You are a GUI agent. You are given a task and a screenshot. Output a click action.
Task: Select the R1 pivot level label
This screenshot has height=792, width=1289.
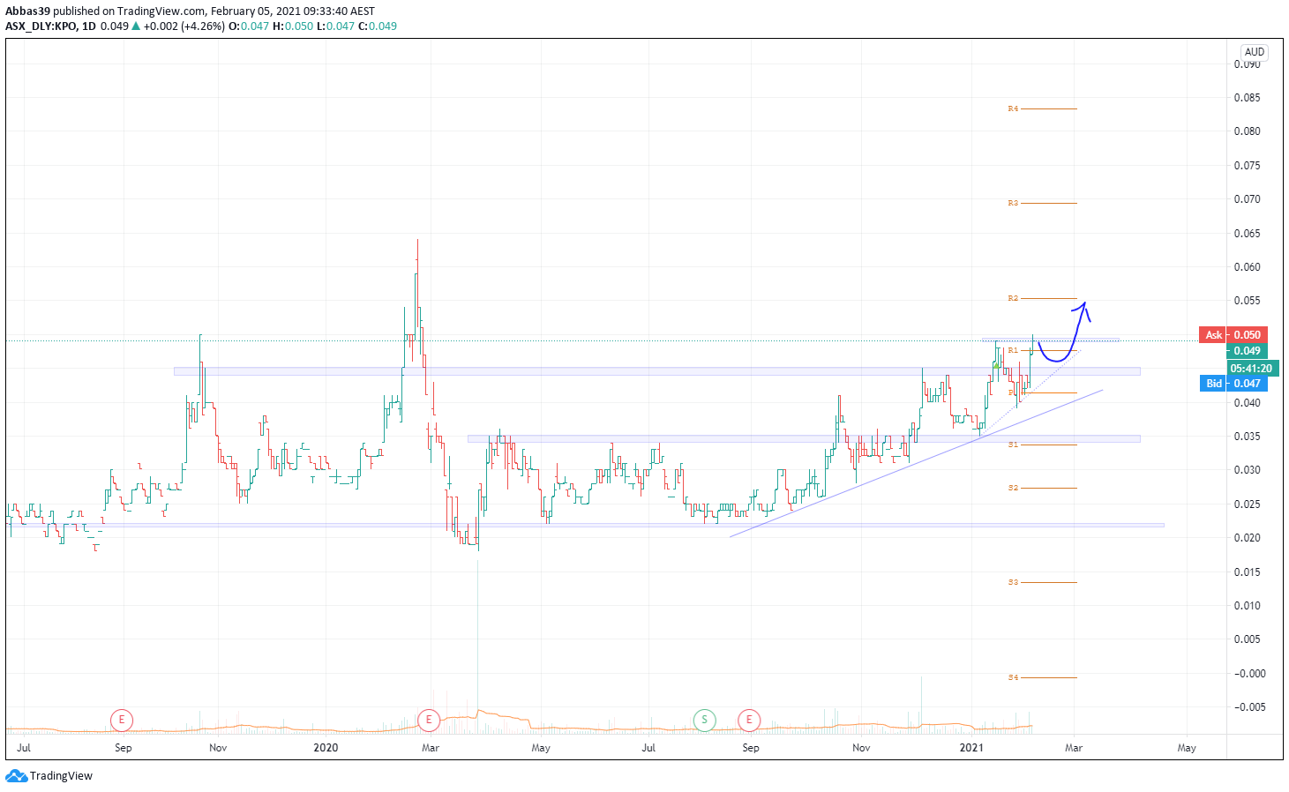pyautogui.click(x=1013, y=350)
